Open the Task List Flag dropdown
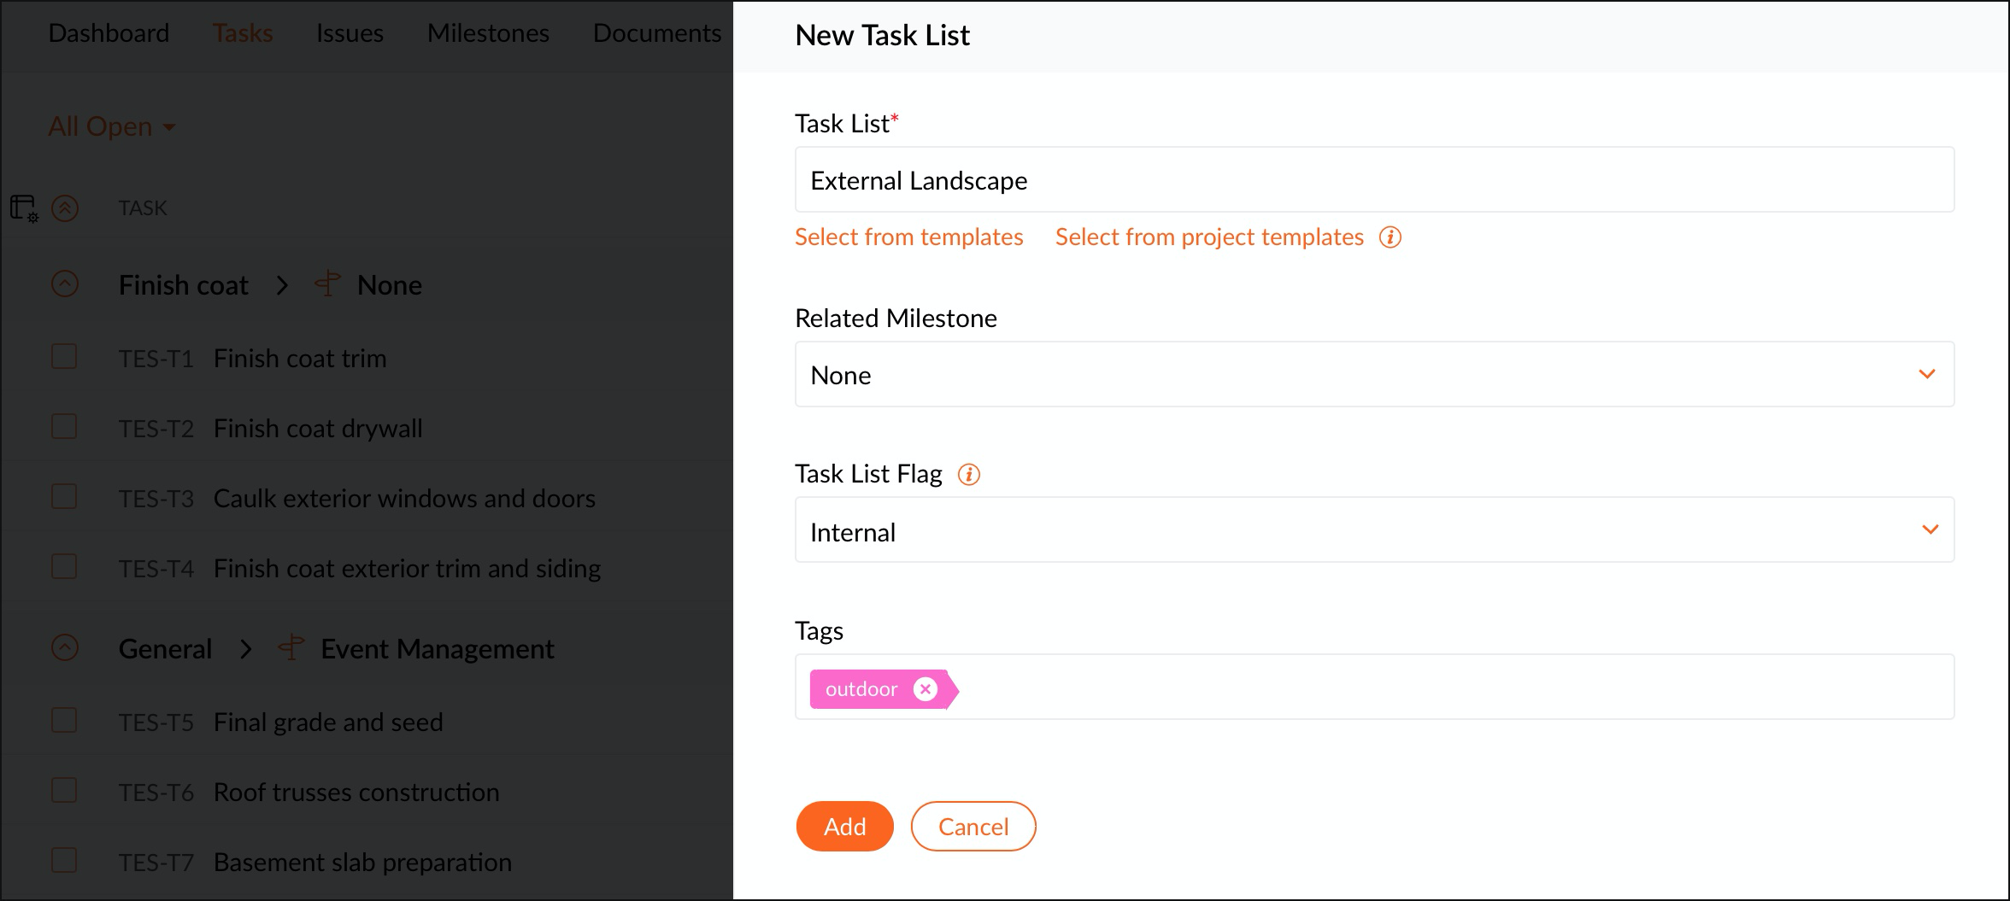 coord(1373,530)
